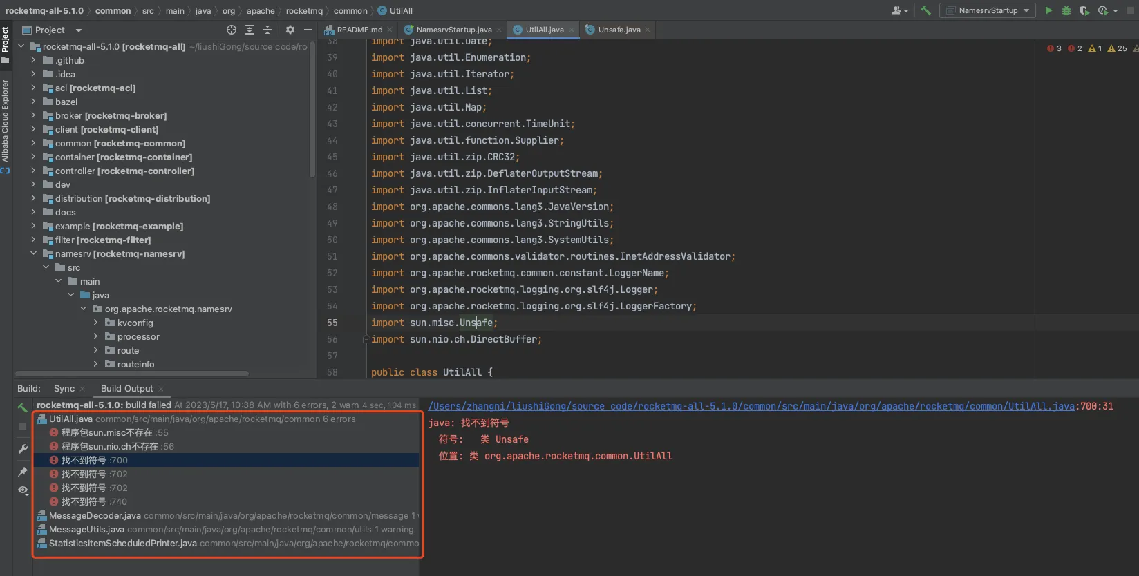Viewport: 1139px width, 576px height.
Task: Open Project panel gear options
Action: [x=290, y=30]
